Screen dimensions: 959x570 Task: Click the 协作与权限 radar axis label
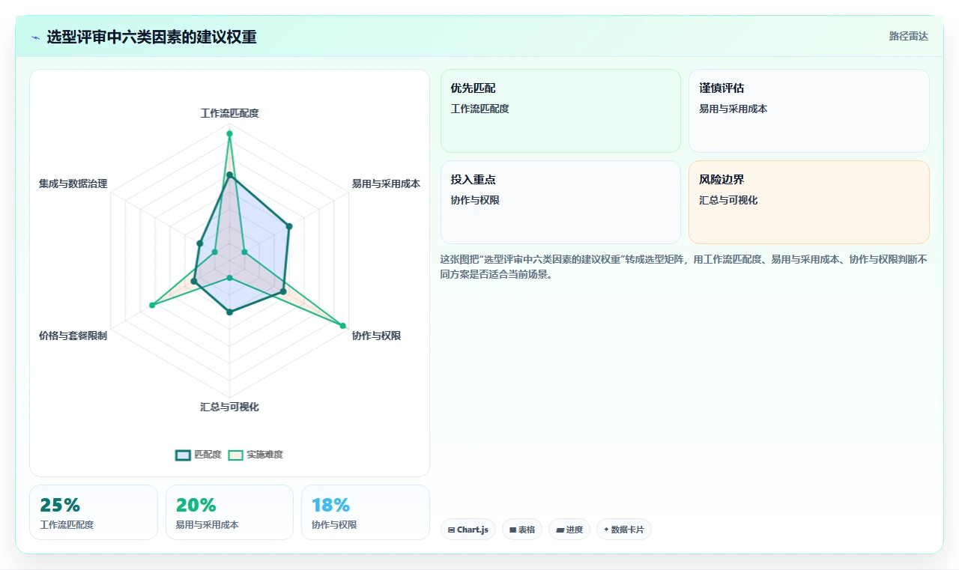[376, 336]
